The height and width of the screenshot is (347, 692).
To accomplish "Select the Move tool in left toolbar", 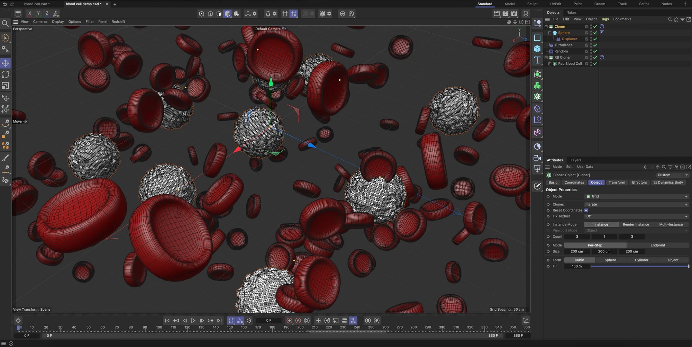I will [x=6, y=63].
